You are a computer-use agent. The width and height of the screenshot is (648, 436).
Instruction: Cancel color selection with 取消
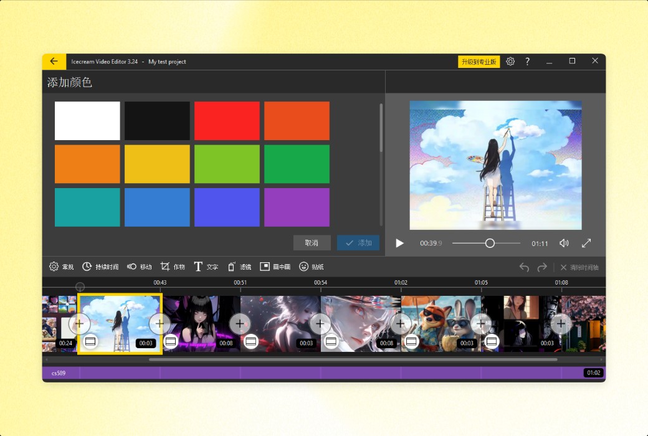[x=312, y=243]
